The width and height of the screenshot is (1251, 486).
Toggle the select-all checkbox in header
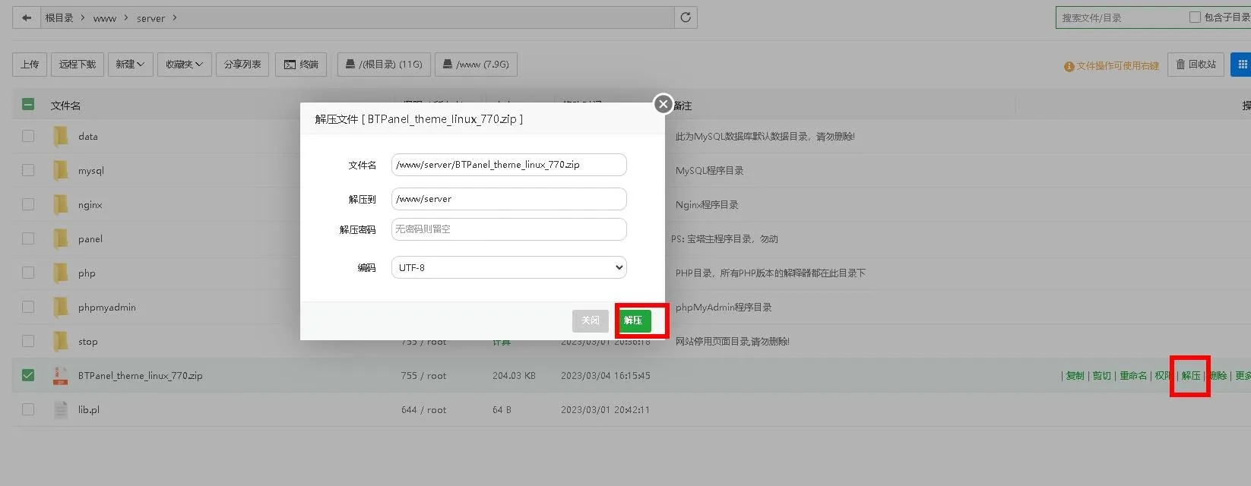coord(28,105)
